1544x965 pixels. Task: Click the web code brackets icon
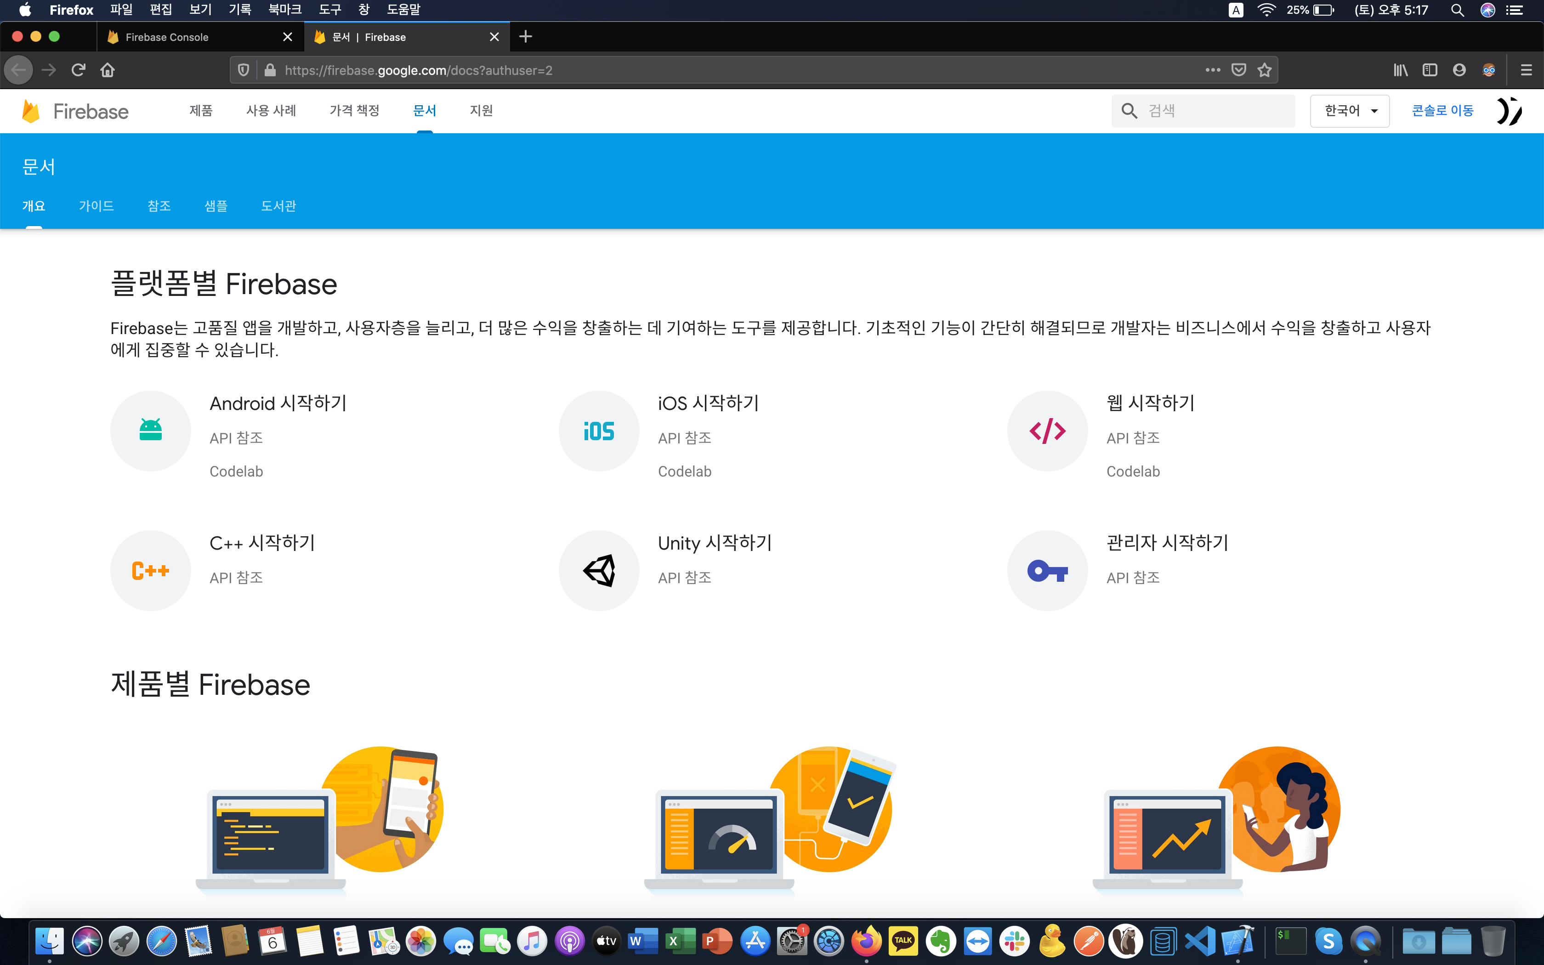(1047, 431)
